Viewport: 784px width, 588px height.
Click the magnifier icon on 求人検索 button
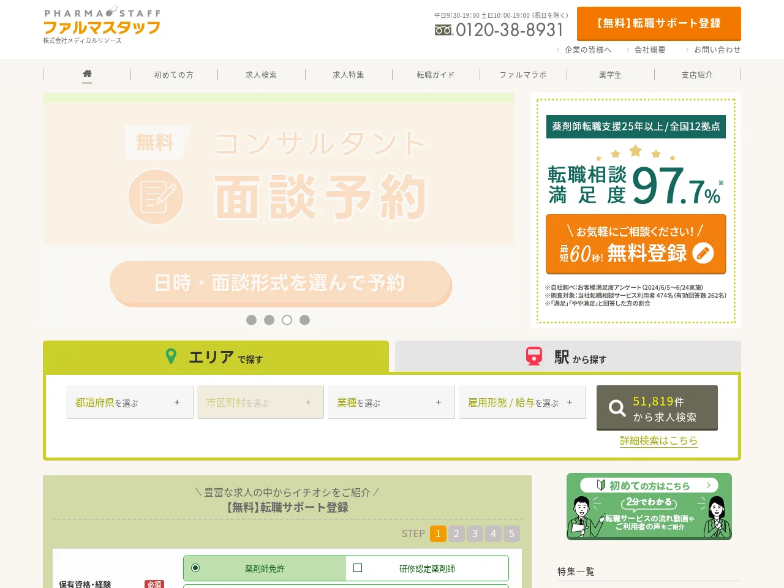[x=617, y=408]
